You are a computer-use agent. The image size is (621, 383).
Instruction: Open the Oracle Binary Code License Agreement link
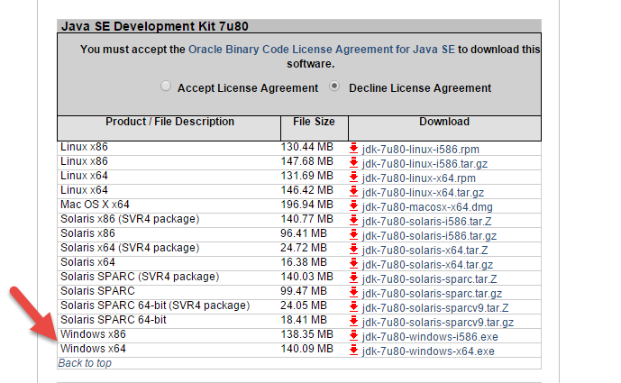coord(322,50)
